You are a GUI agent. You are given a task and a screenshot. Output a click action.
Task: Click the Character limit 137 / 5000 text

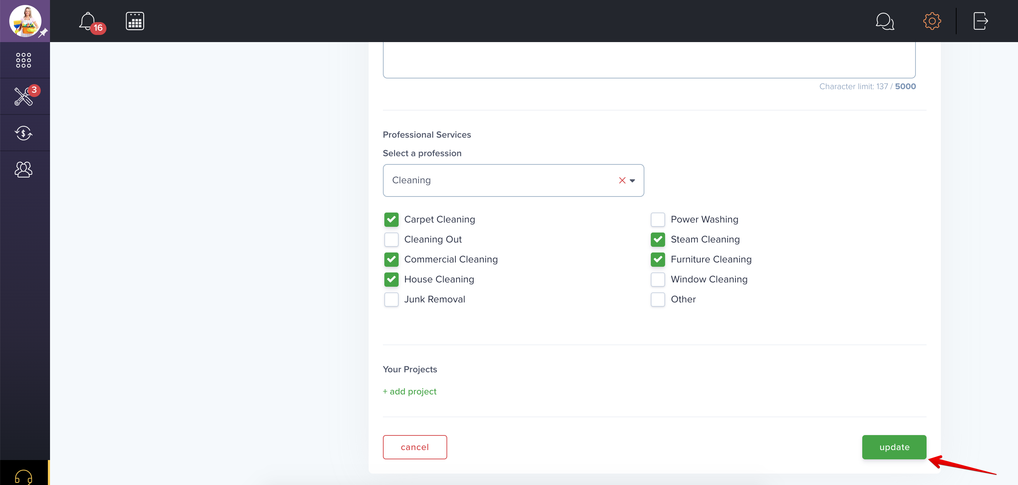(867, 86)
